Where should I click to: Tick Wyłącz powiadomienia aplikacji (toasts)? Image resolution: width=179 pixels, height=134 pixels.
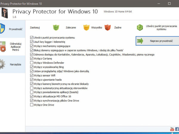click(32, 92)
